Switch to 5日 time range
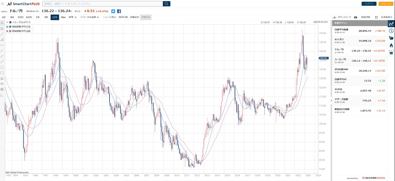Image resolution: width=395 pixels, height=181 pixels. (x=12, y=17)
